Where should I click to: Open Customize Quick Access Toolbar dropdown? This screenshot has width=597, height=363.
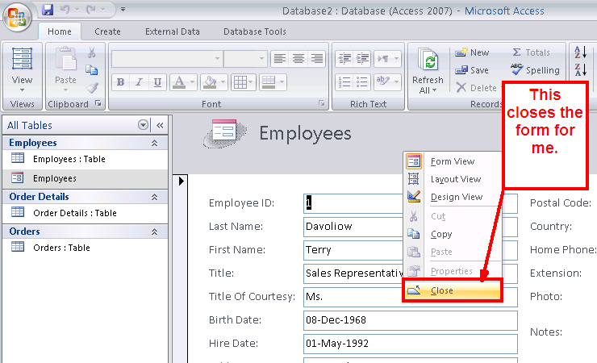pos(123,9)
